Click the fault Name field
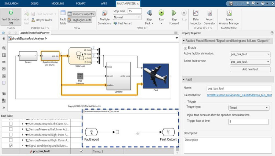 tap(239, 88)
